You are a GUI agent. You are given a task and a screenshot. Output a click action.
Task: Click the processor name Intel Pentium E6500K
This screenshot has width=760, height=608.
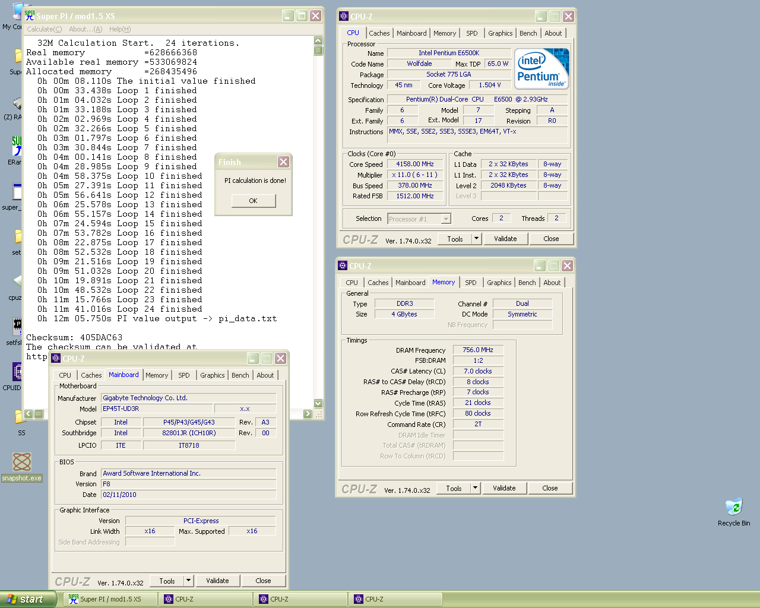click(x=449, y=53)
